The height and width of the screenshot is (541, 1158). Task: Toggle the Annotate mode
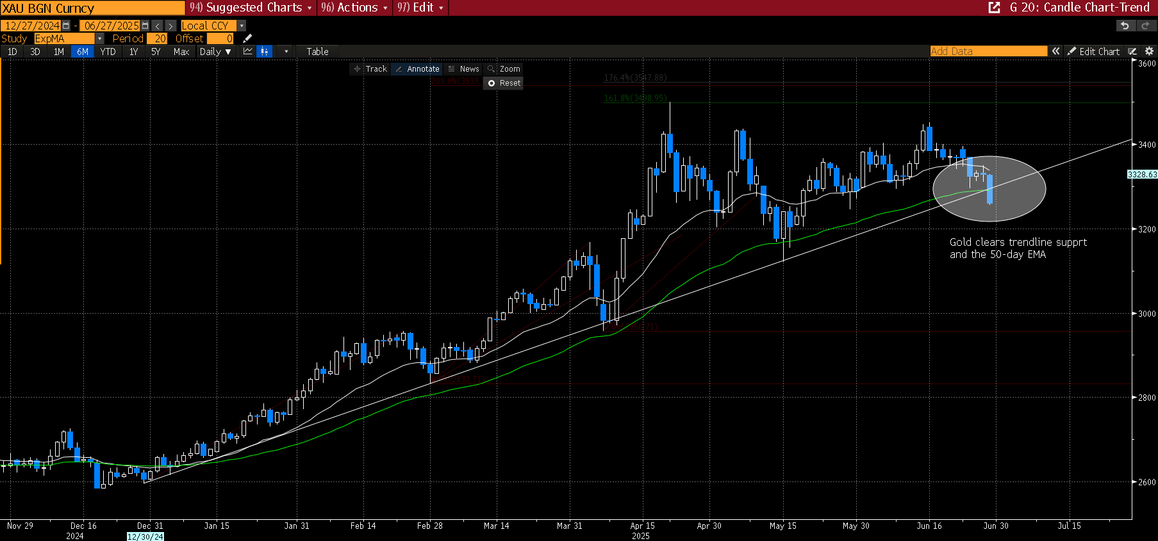[x=417, y=69]
